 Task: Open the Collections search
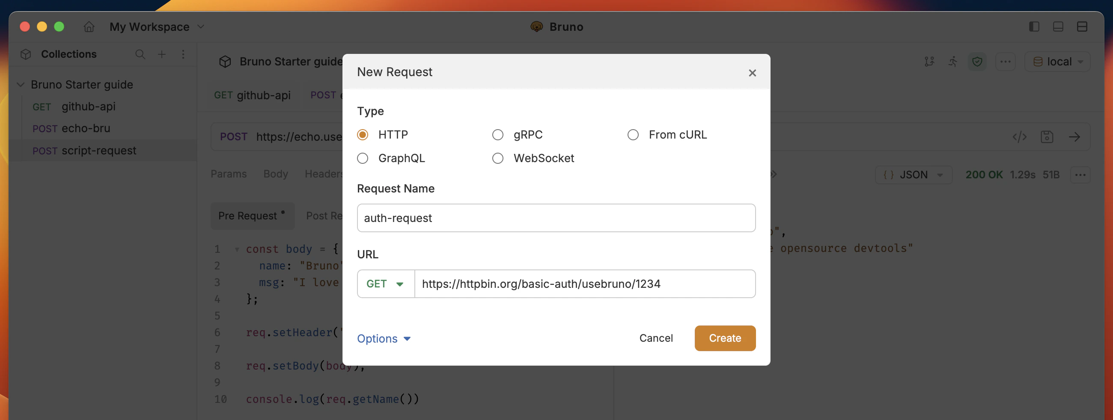coord(140,54)
